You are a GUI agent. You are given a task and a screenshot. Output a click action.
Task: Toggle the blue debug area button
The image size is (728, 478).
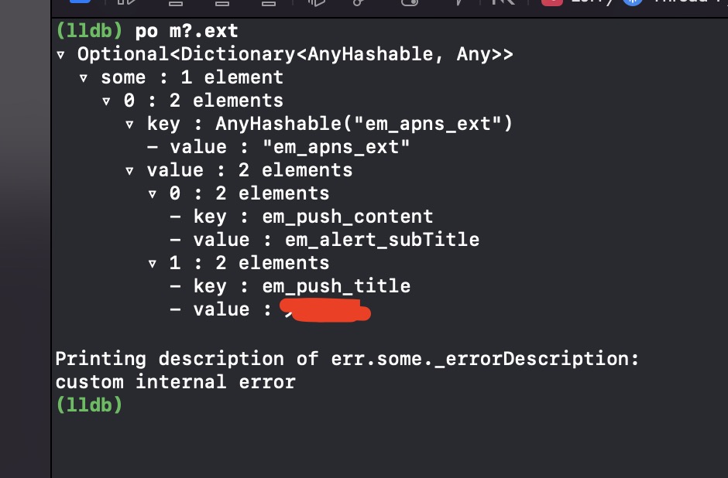point(80,2)
